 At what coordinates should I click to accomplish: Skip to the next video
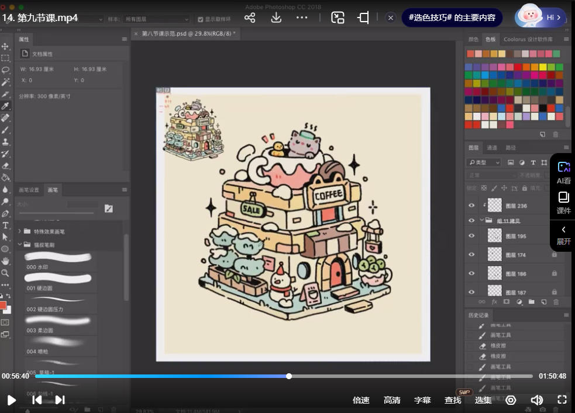tap(60, 400)
